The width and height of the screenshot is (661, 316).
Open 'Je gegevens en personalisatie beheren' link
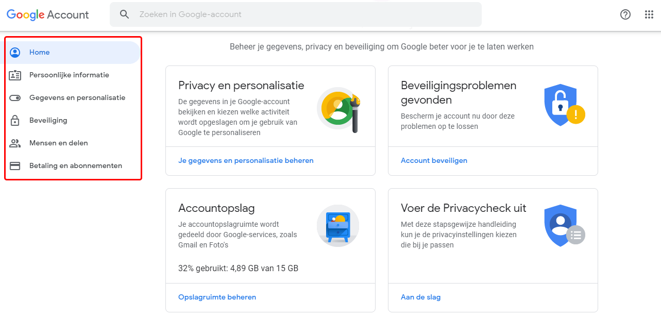pyautogui.click(x=246, y=160)
